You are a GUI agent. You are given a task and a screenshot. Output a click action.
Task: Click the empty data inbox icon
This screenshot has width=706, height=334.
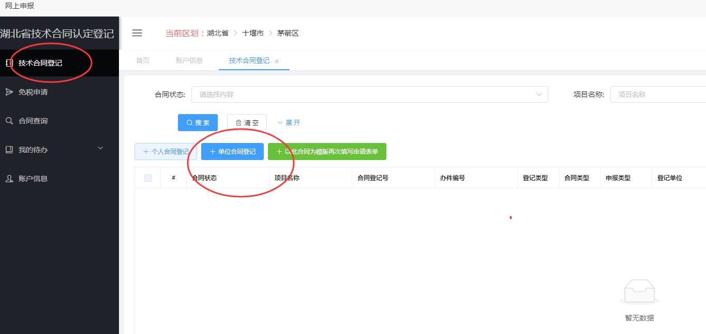[639, 293]
